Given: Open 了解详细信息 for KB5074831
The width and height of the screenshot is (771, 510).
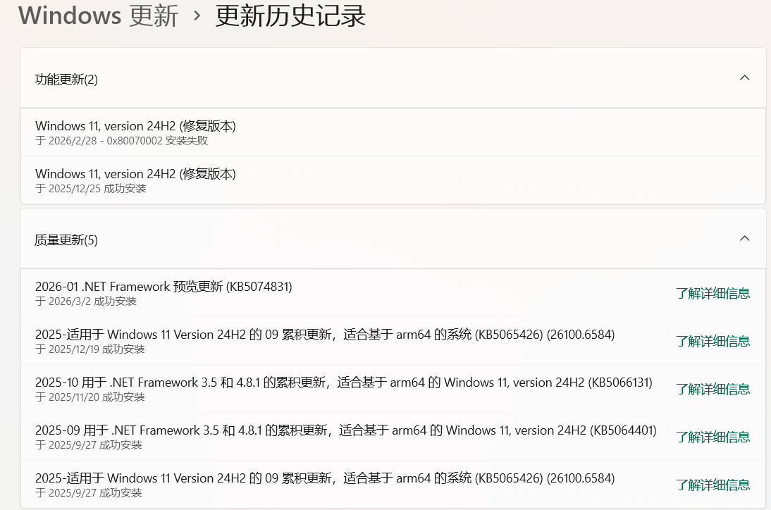Looking at the screenshot, I should [x=713, y=293].
